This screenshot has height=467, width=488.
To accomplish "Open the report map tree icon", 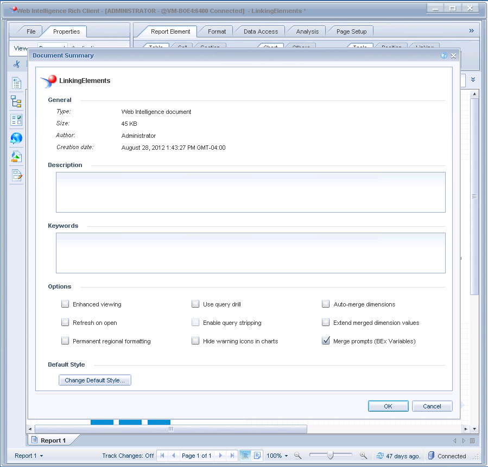I will (x=16, y=101).
